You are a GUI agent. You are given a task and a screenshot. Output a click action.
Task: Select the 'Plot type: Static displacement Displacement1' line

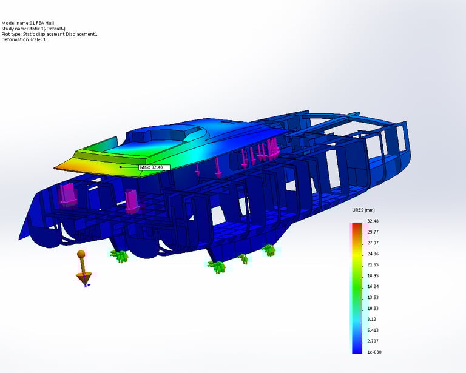[49, 34]
